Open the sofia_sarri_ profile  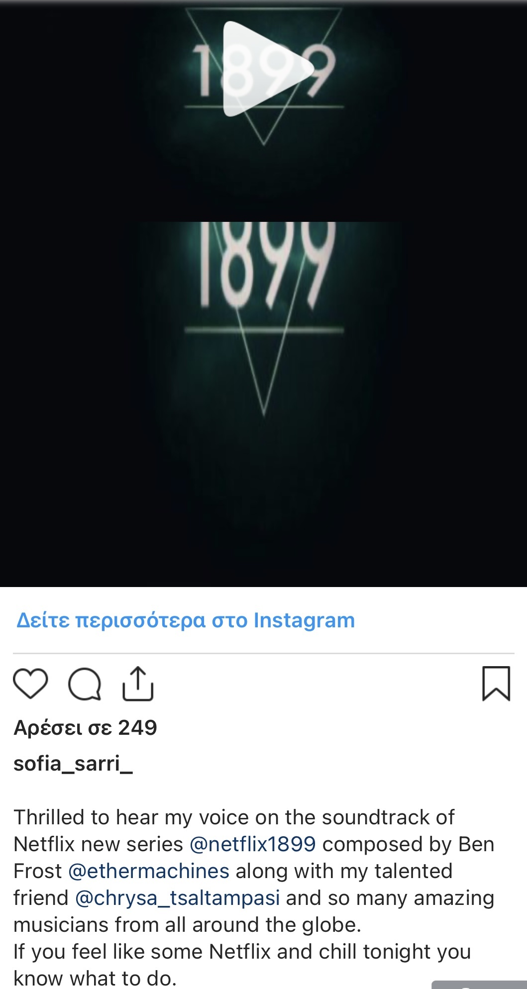point(73,764)
